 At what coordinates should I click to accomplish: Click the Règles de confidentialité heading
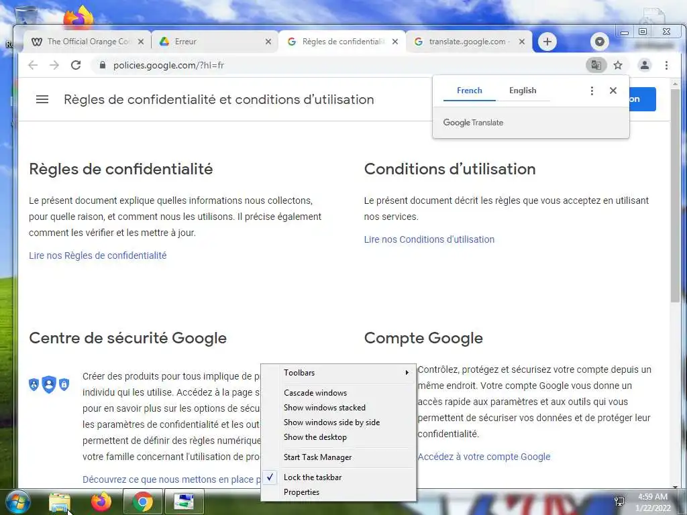121,169
